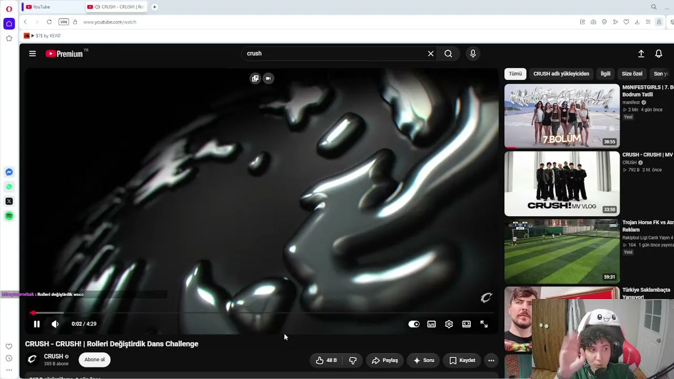Open the YouTube upload/create button
This screenshot has height=379, width=674.
[x=641, y=54]
